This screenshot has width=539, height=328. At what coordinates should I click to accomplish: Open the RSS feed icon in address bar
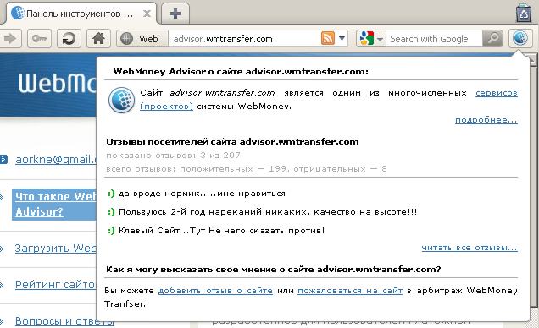(x=328, y=38)
